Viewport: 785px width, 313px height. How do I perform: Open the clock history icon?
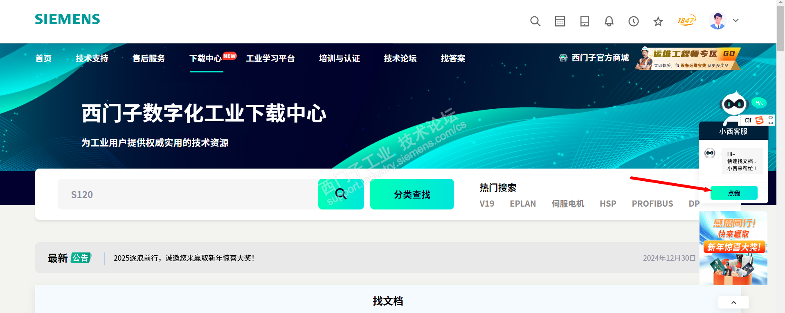[634, 21]
